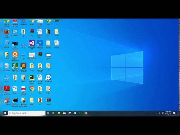Open the Visual Studio desktop shortcut

coord(31,43)
